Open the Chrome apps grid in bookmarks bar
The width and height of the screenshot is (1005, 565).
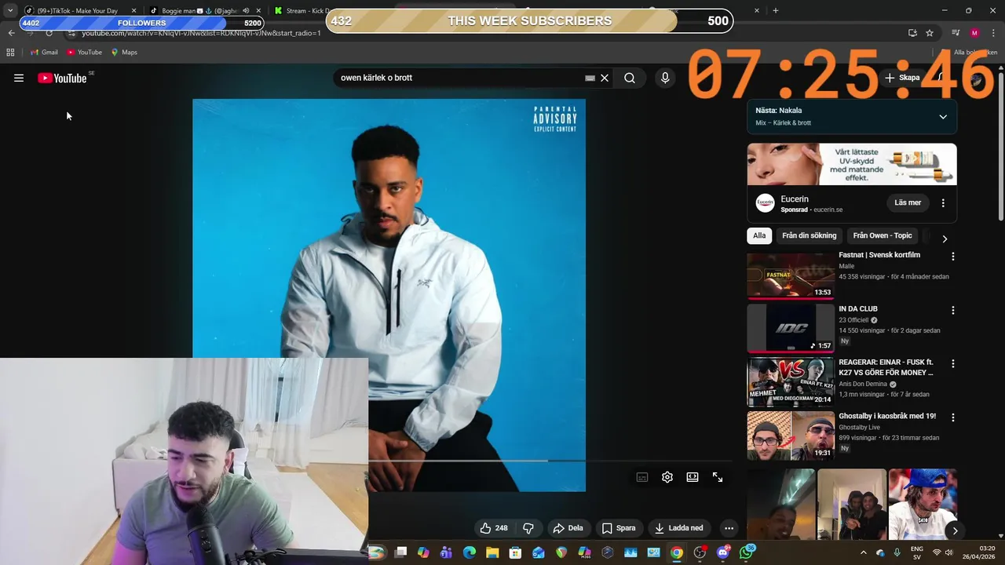click(10, 53)
